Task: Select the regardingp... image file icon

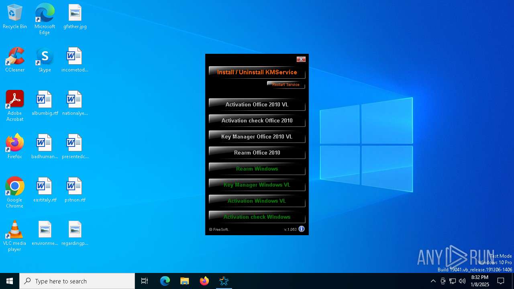Action: coord(75,234)
